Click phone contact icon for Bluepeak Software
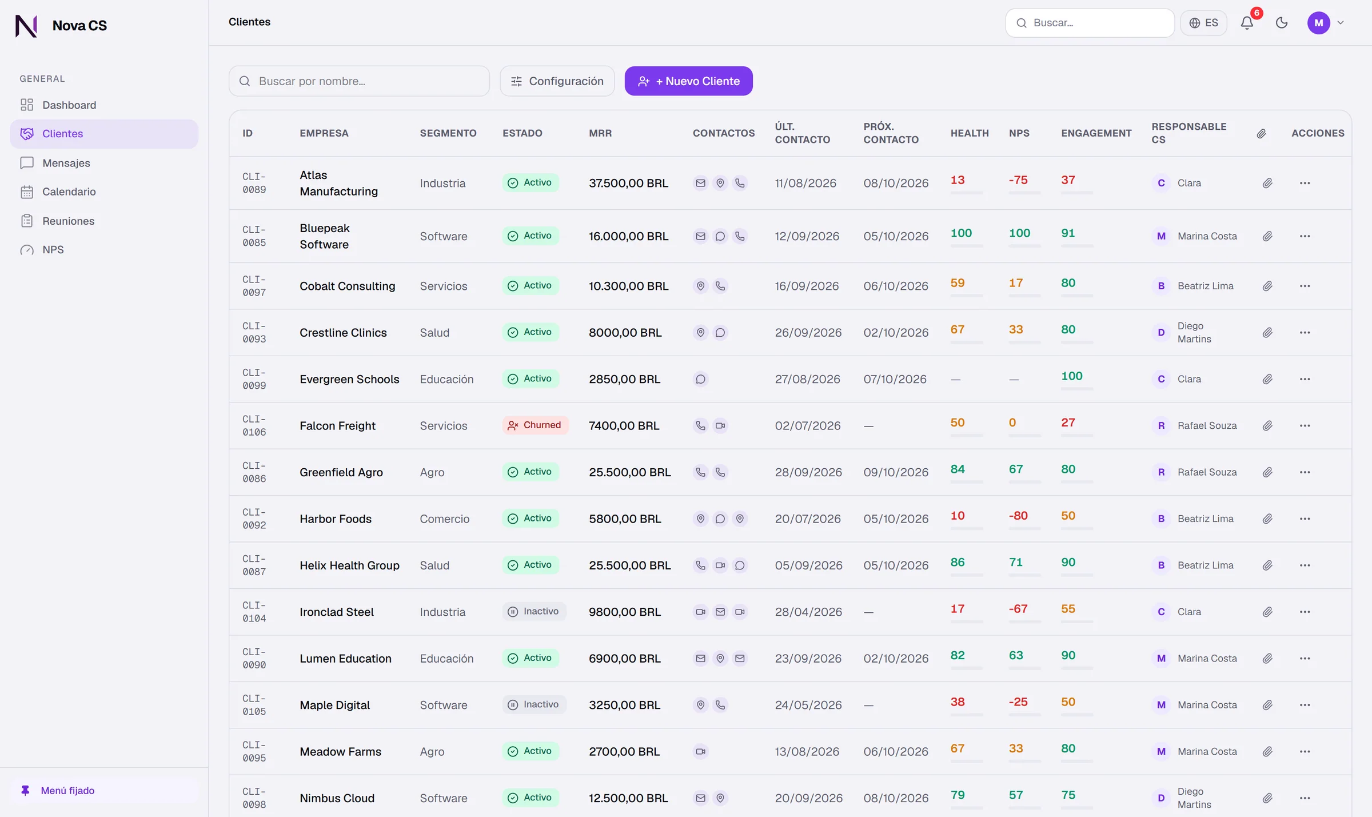 click(740, 236)
